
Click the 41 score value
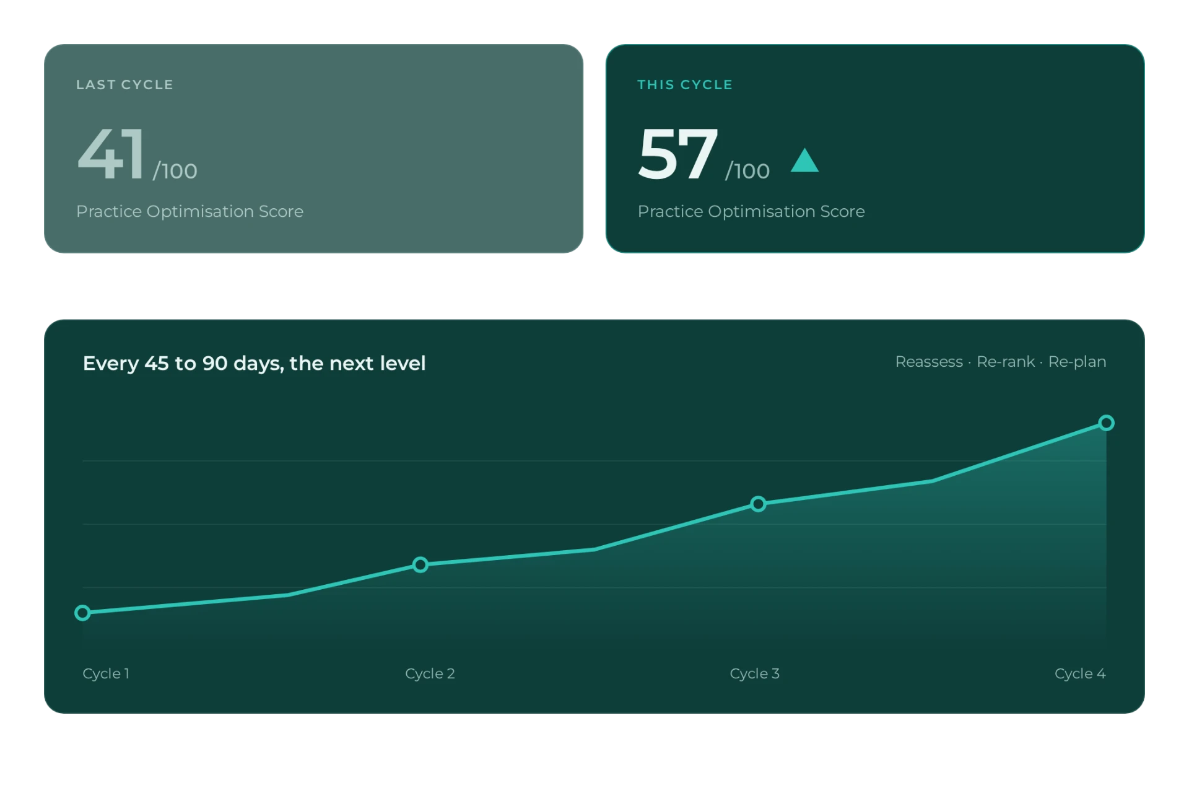(111, 154)
